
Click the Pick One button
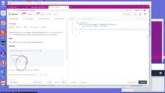pyautogui.click(x=37, y=82)
